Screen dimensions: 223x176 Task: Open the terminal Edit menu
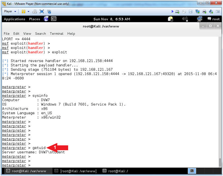click(16, 34)
